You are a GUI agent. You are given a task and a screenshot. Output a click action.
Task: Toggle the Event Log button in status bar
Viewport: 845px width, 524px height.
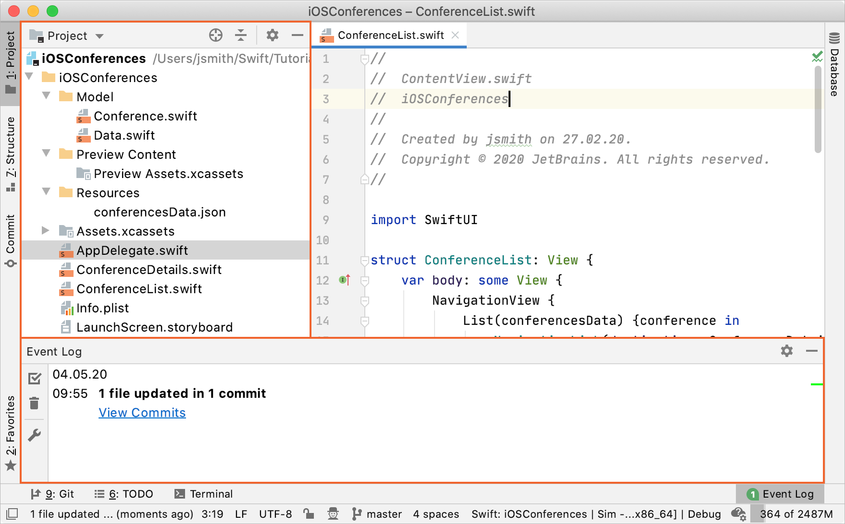click(x=780, y=494)
